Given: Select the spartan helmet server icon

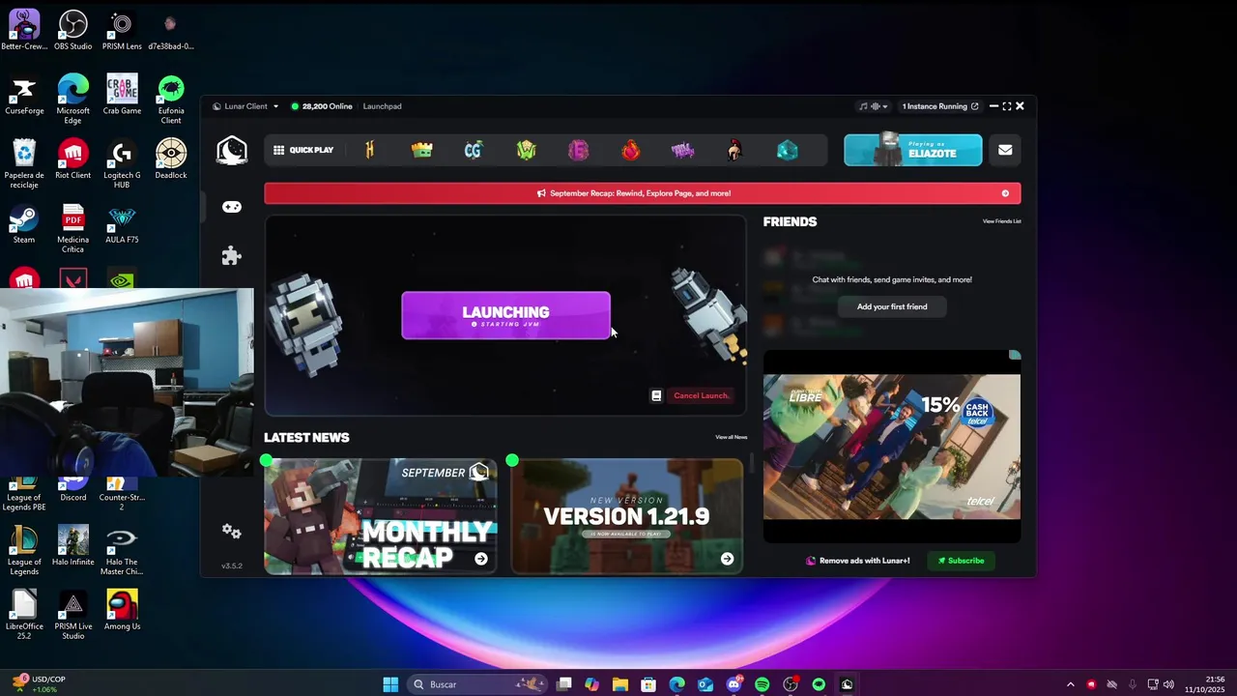Looking at the screenshot, I should pyautogui.click(x=734, y=150).
